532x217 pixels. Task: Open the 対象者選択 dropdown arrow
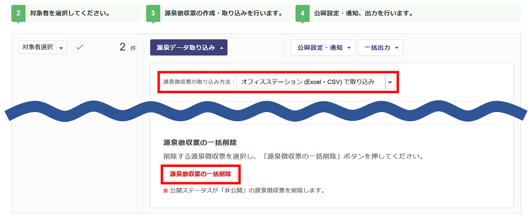62,48
